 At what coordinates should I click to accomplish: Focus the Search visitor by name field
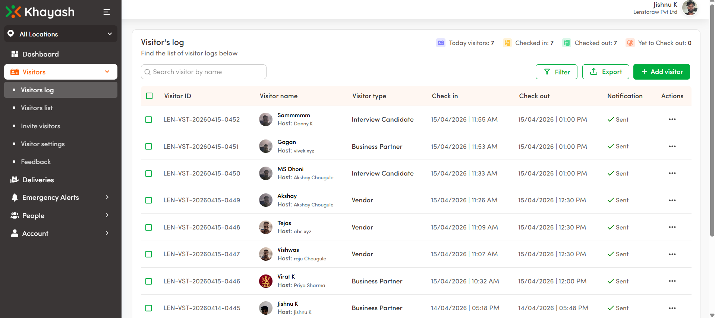point(204,72)
